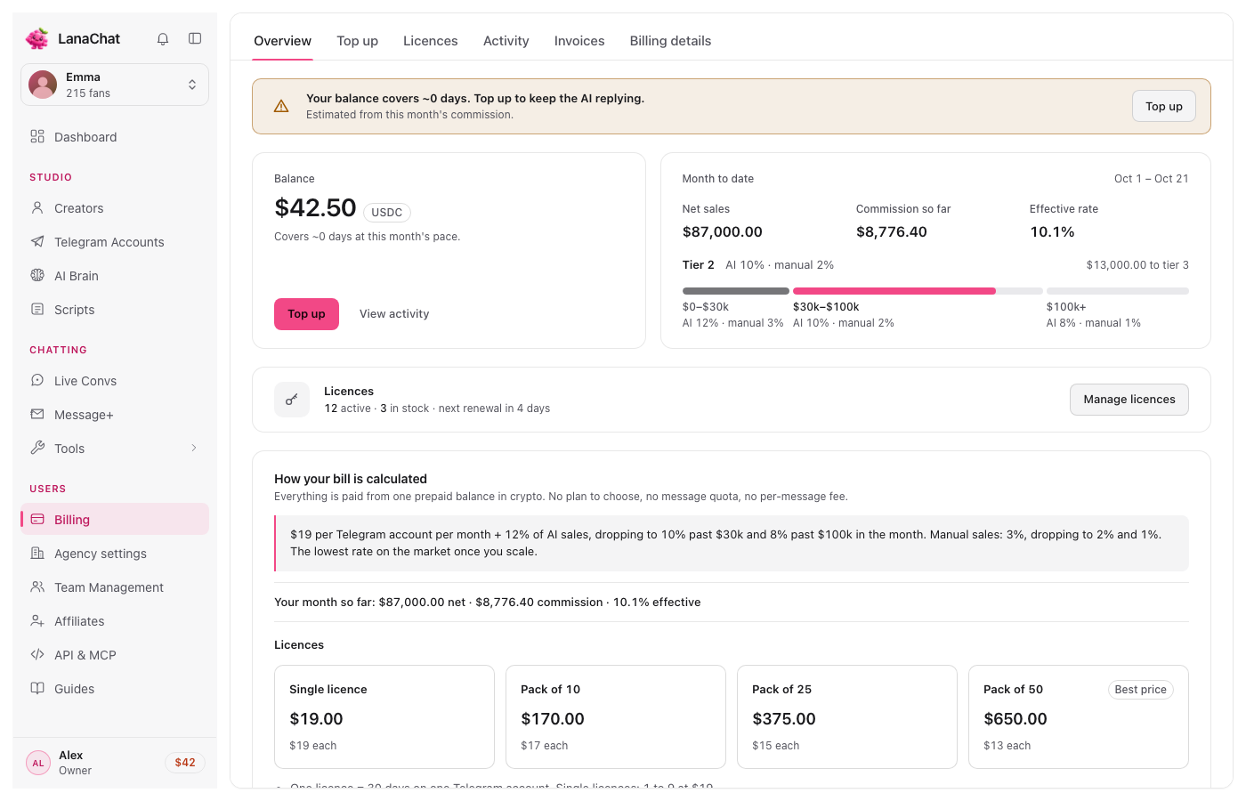1246x801 pixels.
Task: Select the Overview tab
Action: (x=282, y=41)
